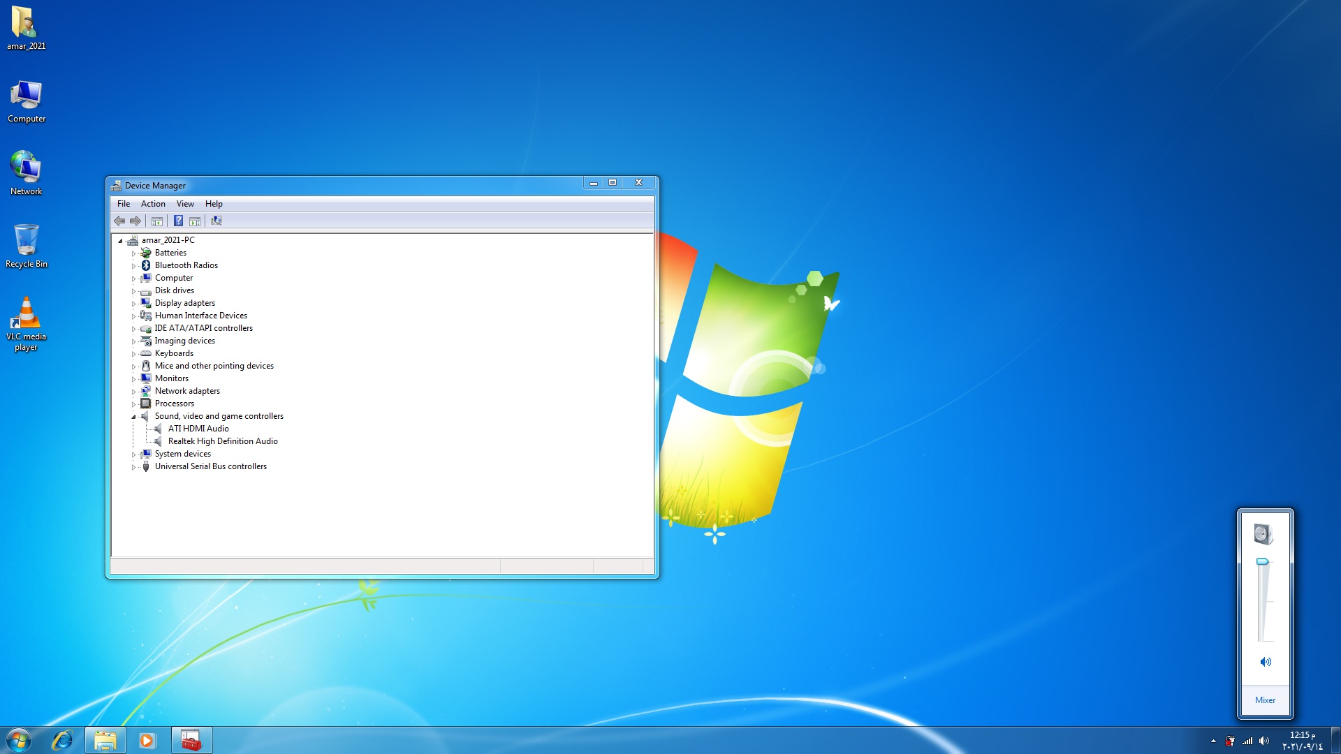Click the red toolbox Device Manager taskbar button
The height and width of the screenshot is (754, 1341).
191,740
